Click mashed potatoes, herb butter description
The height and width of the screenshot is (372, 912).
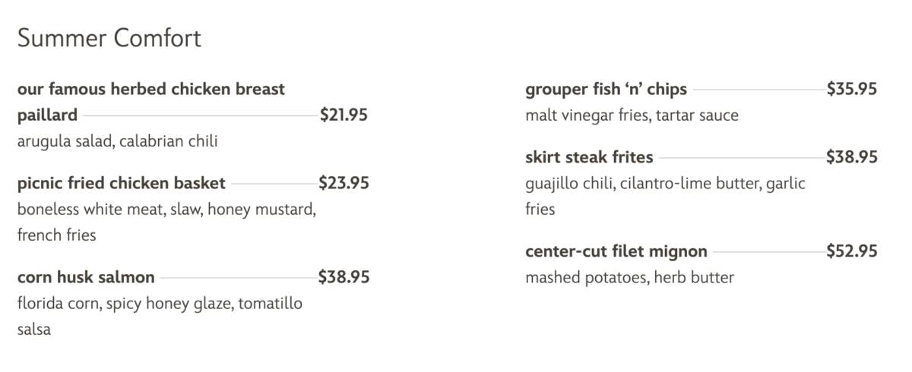(629, 277)
